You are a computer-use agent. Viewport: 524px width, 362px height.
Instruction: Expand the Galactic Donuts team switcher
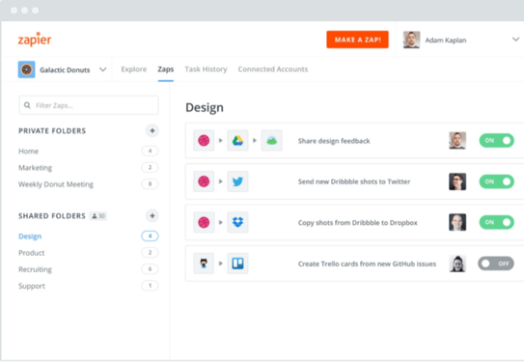click(x=102, y=70)
